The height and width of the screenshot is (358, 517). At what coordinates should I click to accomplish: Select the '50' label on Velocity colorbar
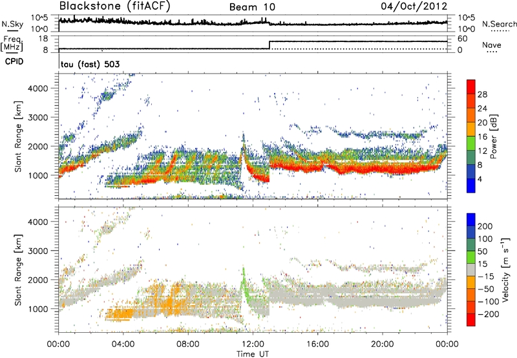coord(482,251)
